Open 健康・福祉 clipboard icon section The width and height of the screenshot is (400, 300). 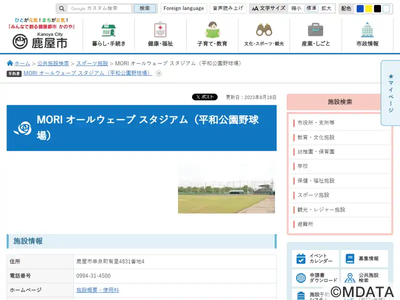tap(160, 30)
